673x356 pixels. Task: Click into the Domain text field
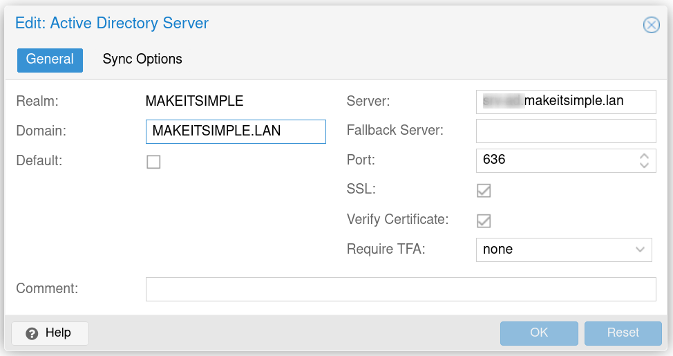click(235, 131)
